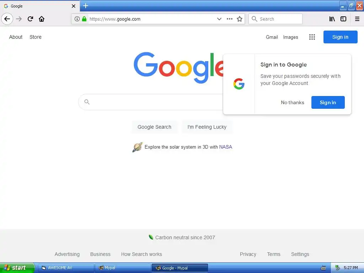This screenshot has height=273, width=364.
Task: Select the Google browser tab
Action: tap(40, 6)
